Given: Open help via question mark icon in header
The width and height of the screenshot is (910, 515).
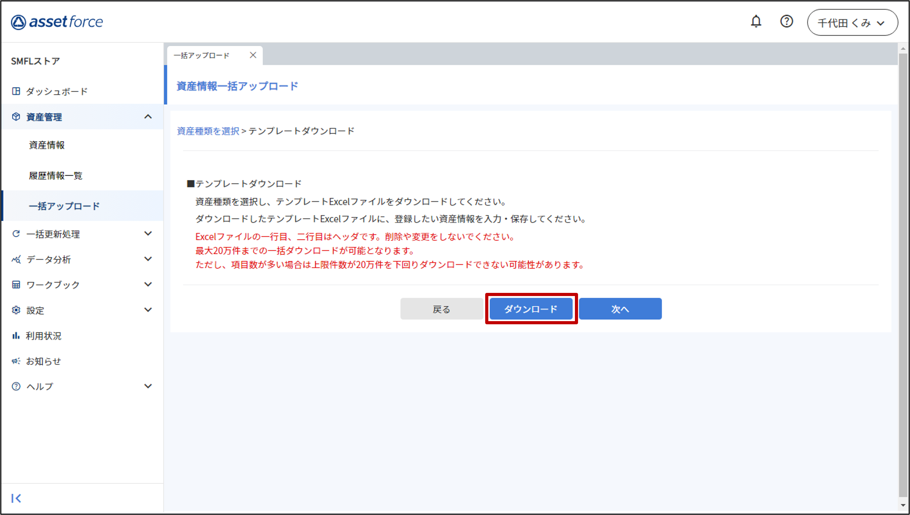Looking at the screenshot, I should (x=786, y=22).
